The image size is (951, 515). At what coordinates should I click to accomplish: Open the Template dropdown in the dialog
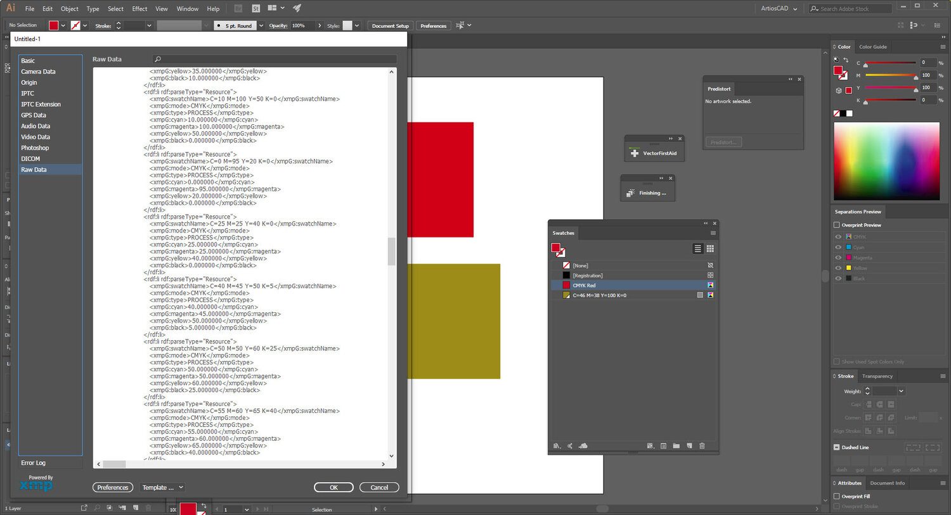pyautogui.click(x=163, y=487)
